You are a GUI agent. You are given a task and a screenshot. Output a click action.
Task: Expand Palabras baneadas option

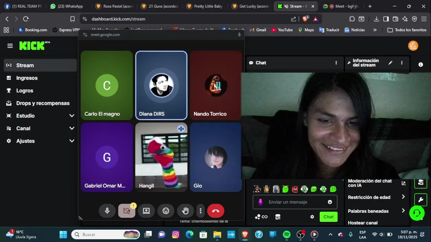point(377,211)
